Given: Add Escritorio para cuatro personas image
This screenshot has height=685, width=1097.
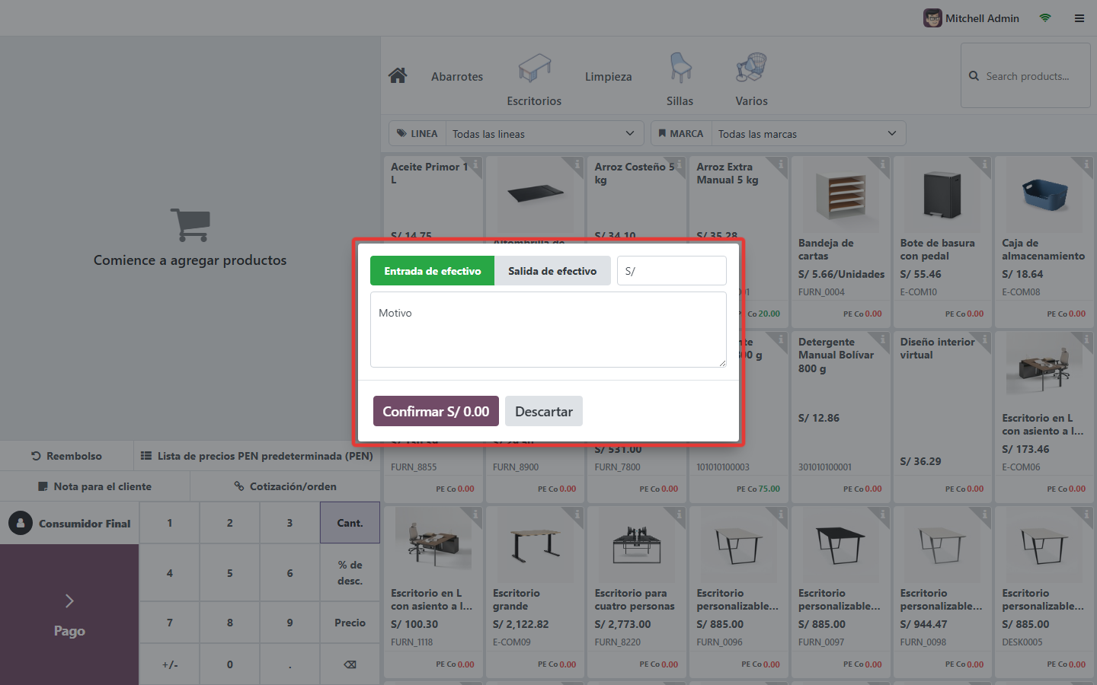Looking at the screenshot, I should coord(637,545).
